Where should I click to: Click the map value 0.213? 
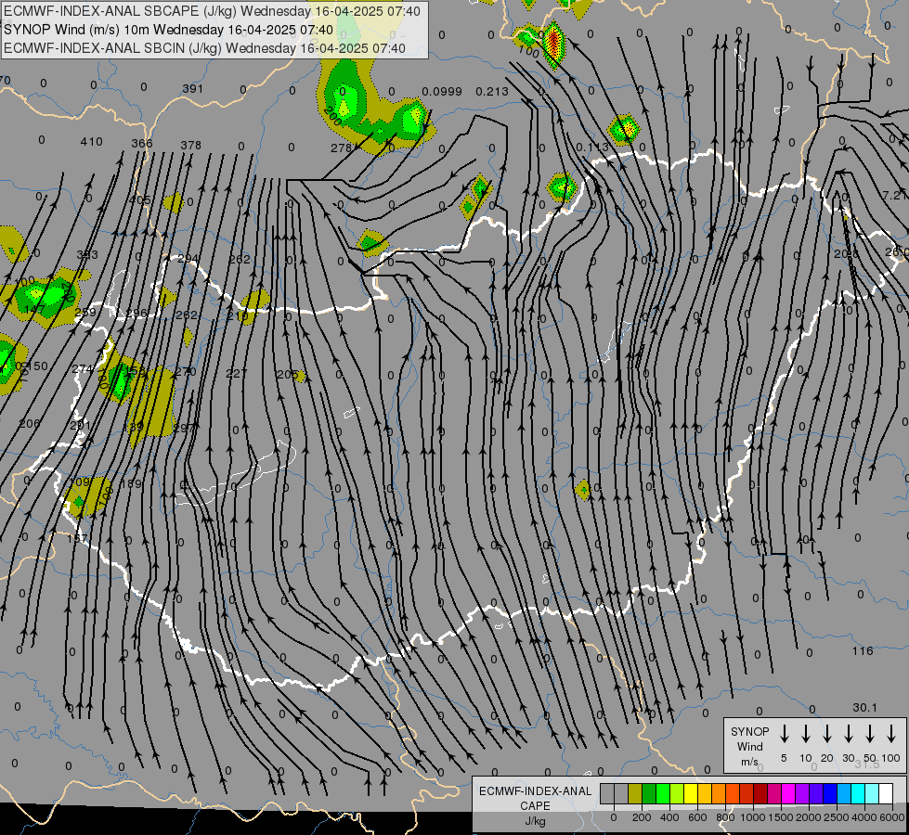(x=491, y=92)
